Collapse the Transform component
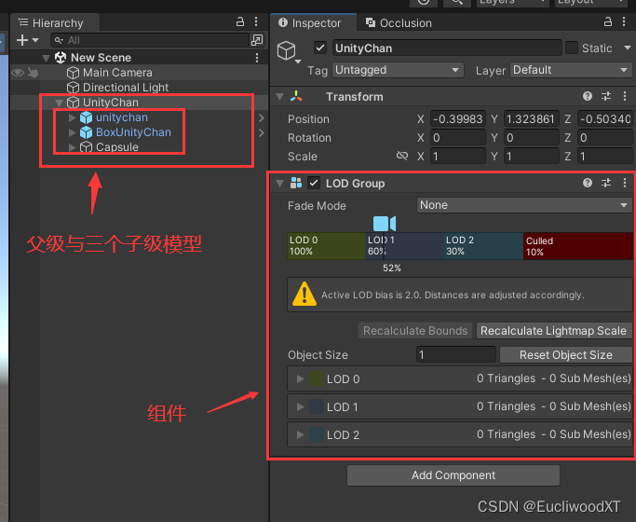The height and width of the screenshot is (522, 636). (279, 97)
